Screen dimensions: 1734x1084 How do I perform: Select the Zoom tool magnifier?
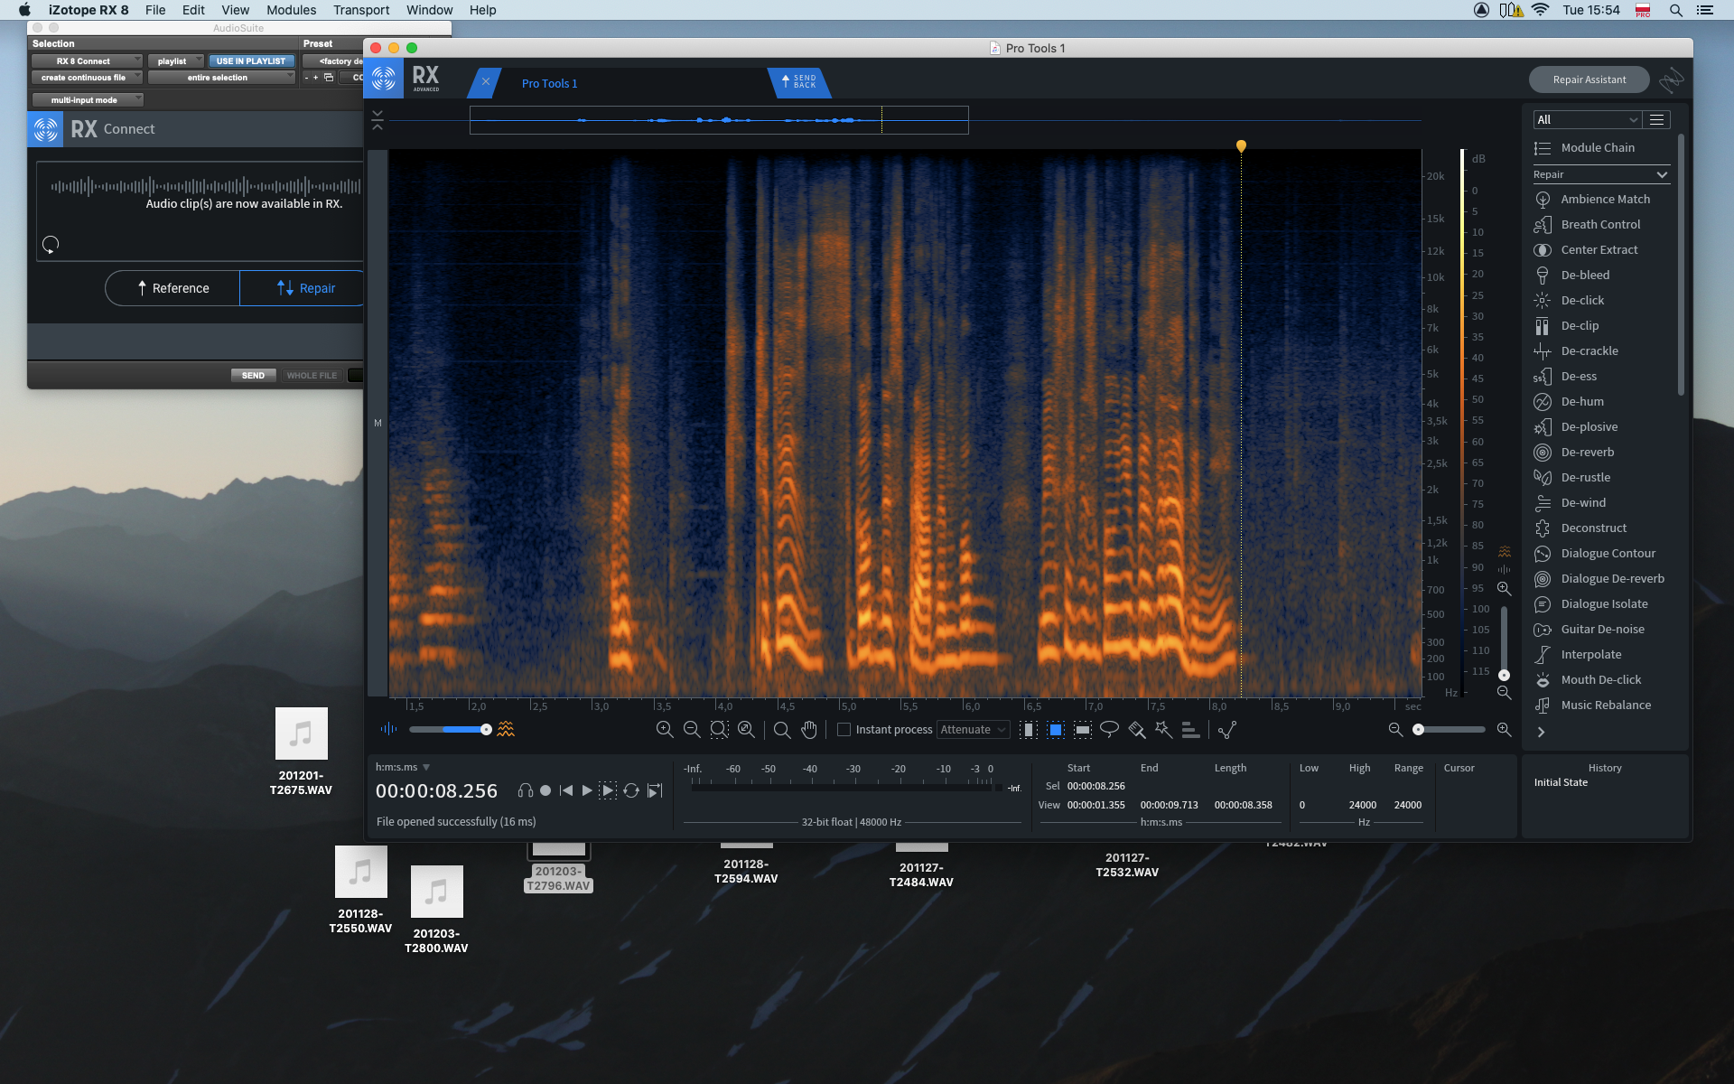coord(782,730)
